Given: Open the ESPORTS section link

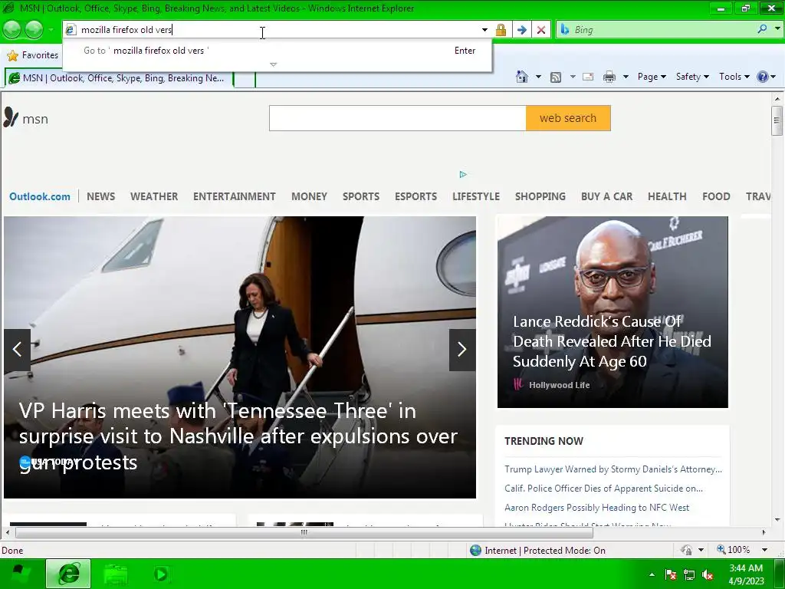Looking at the screenshot, I should point(416,196).
